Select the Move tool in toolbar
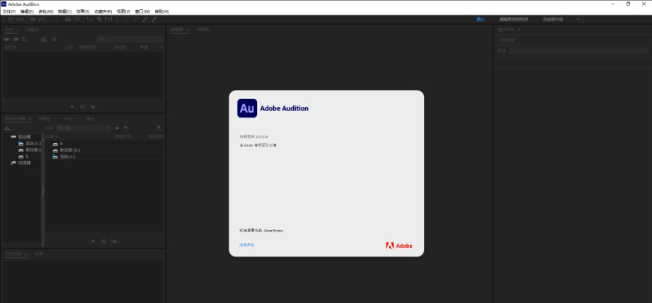Screen dimensions: 652x303 (x=89, y=19)
